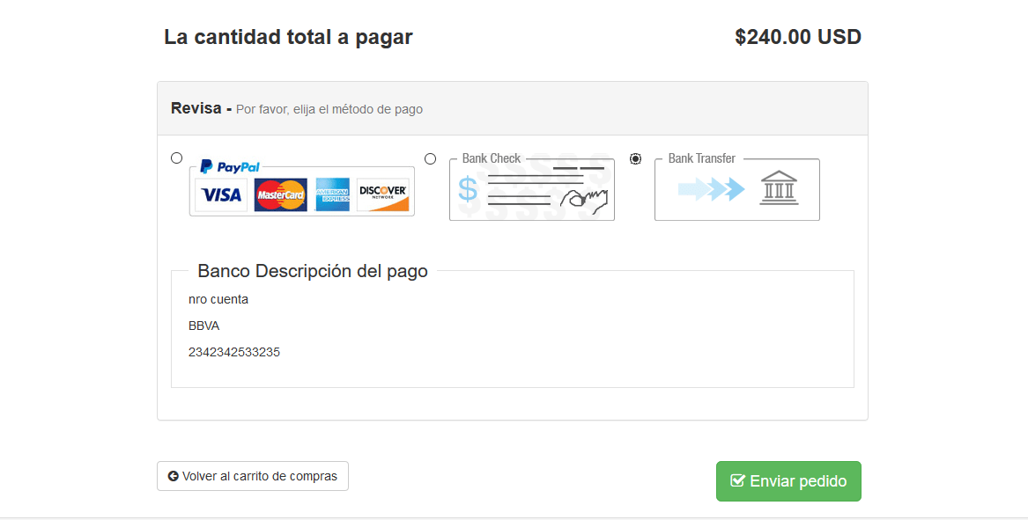Click the 'nro cuenta' text

(x=218, y=300)
